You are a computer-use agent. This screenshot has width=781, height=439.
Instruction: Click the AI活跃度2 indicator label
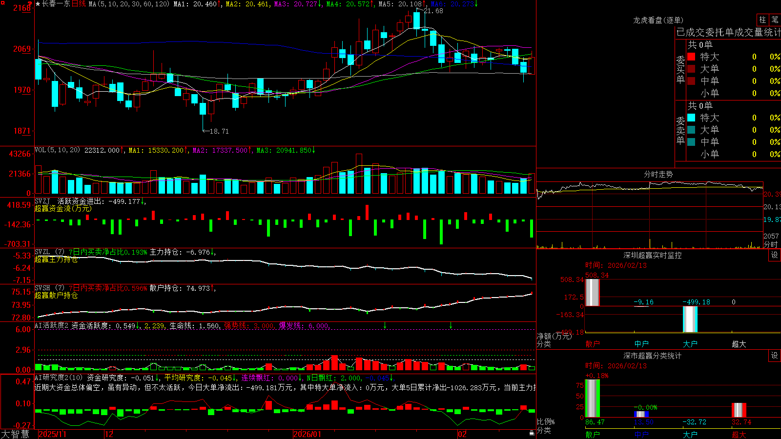coord(52,325)
